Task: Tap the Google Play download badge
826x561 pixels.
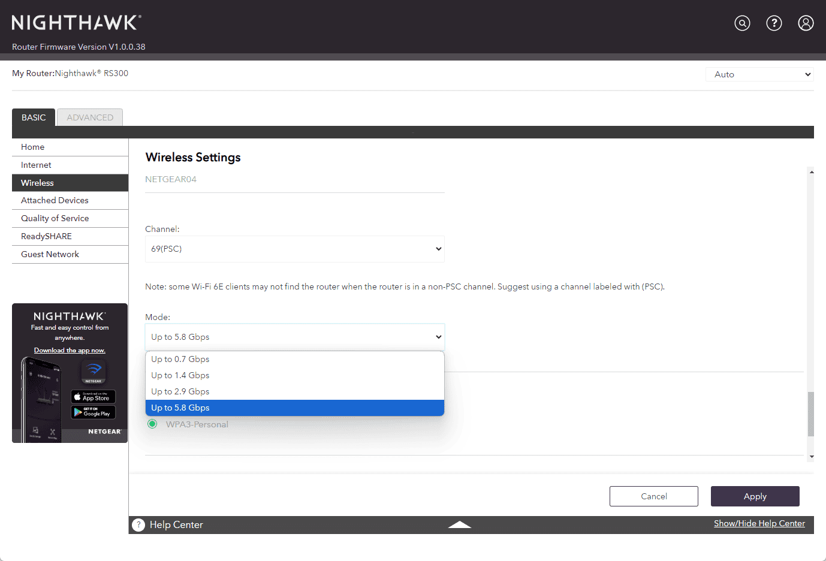Action: pos(93,412)
